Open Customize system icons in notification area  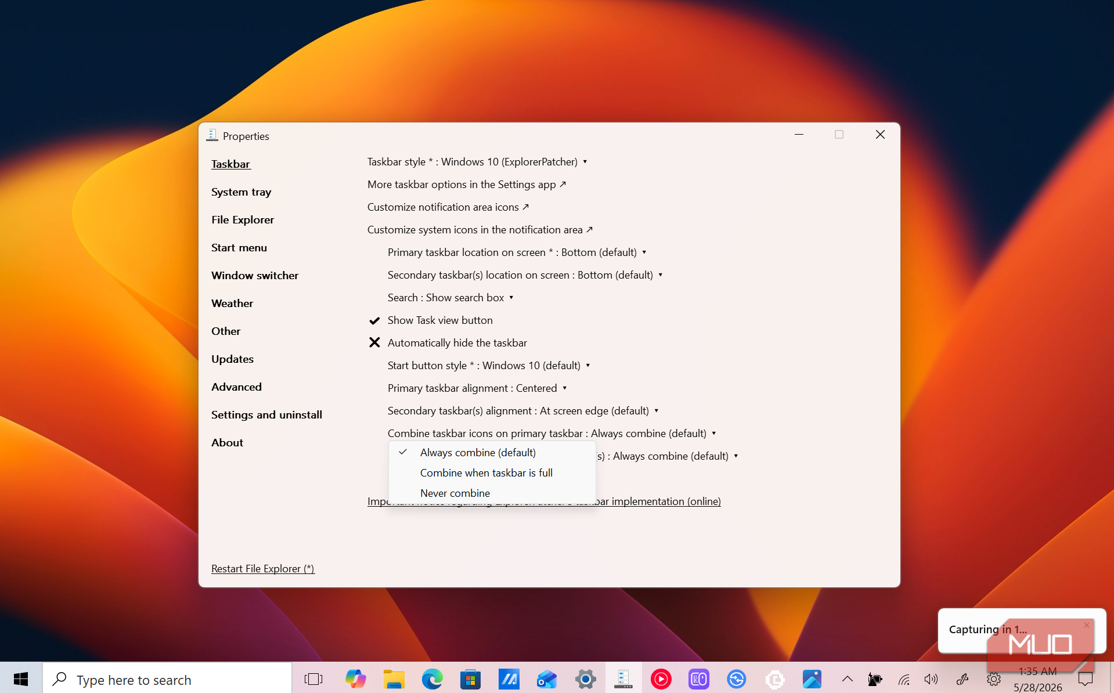[480, 230]
